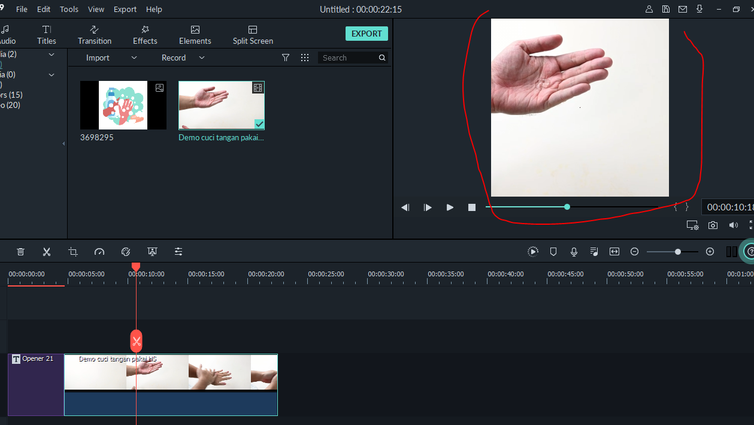Open preview quality display settings icon
The image size is (754, 425).
[x=693, y=225]
